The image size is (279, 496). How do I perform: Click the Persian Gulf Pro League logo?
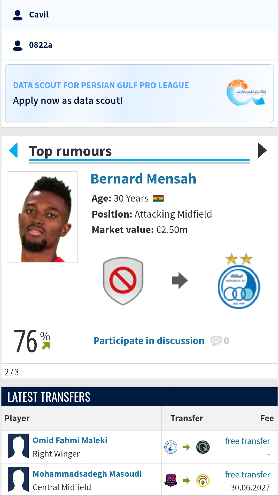pyautogui.click(x=246, y=92)
